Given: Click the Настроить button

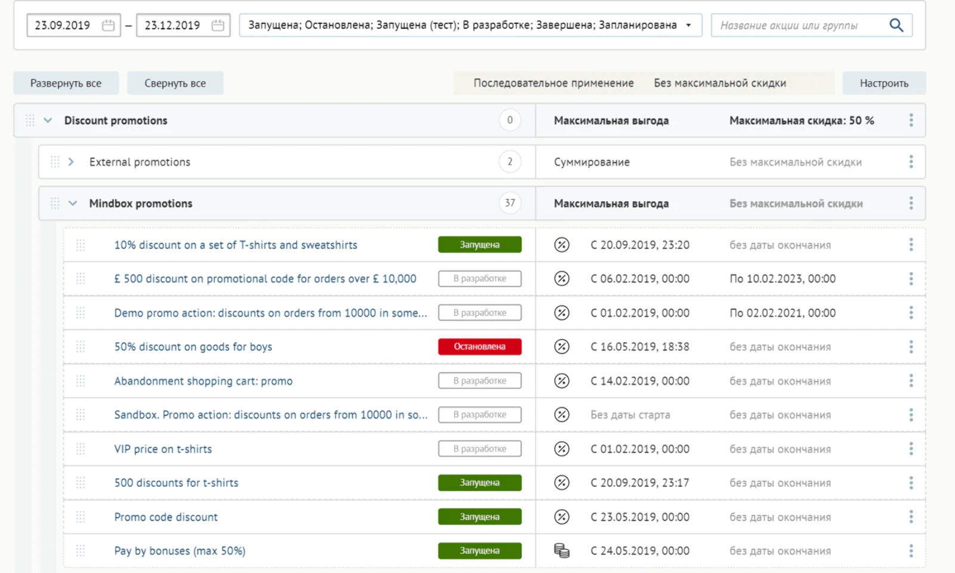Looking at the screenshot, I should (883, 83).
